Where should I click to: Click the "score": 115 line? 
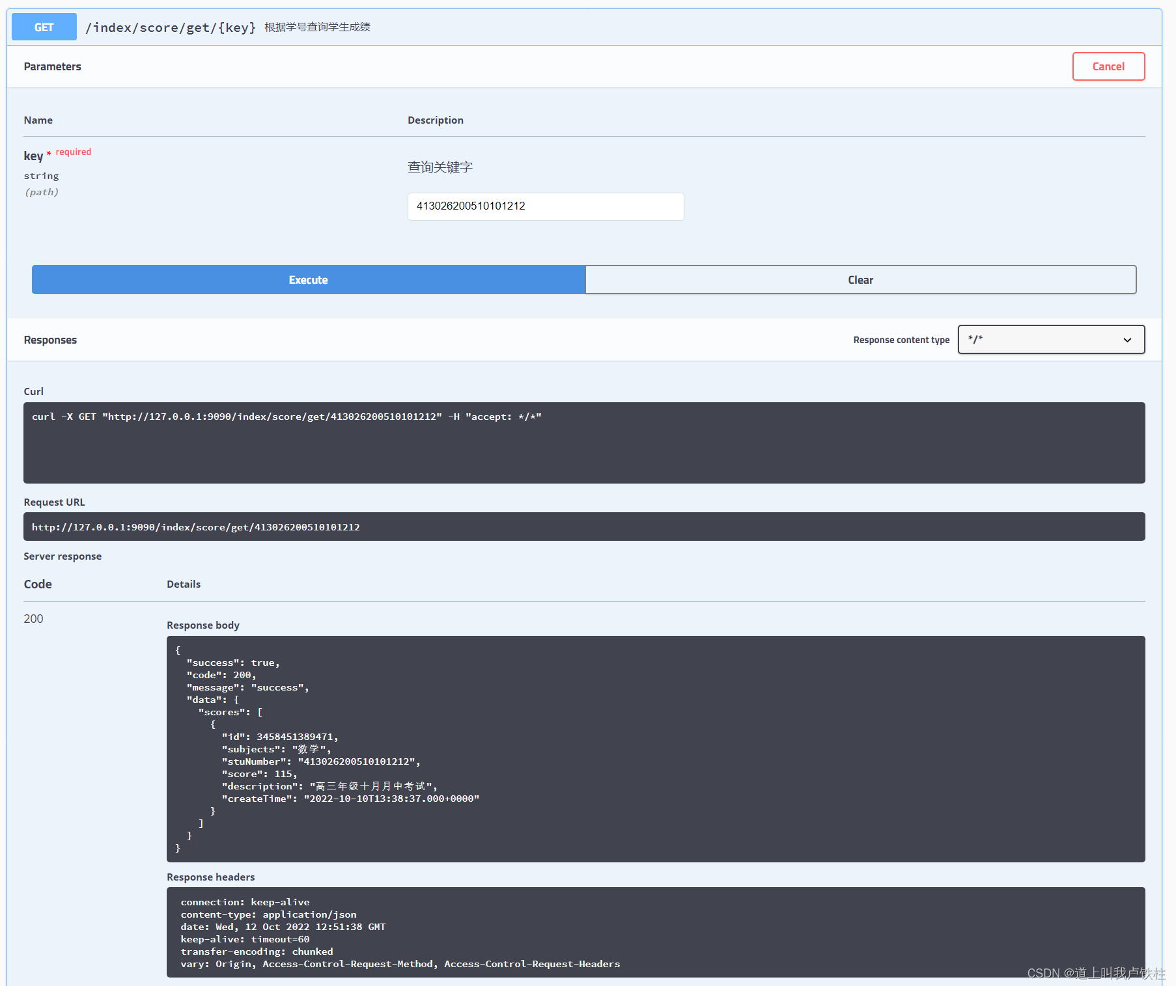pos(259,774)
